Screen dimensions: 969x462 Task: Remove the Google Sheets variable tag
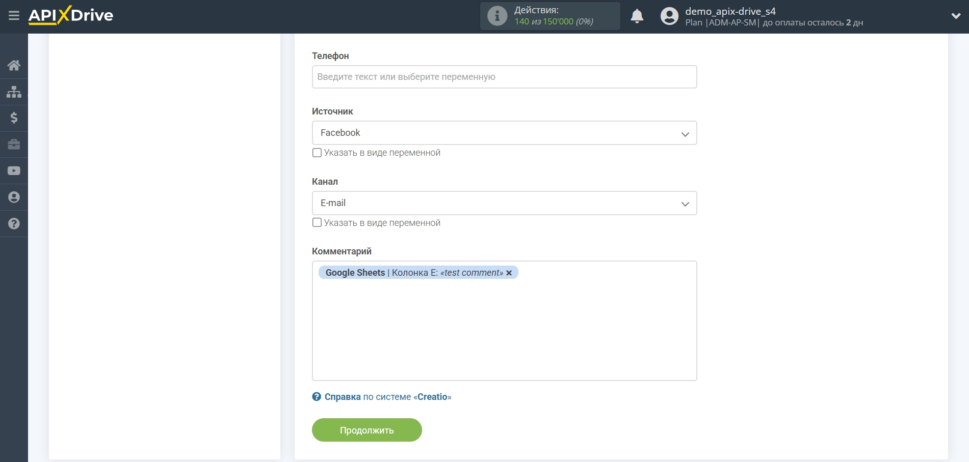(509, 273)
